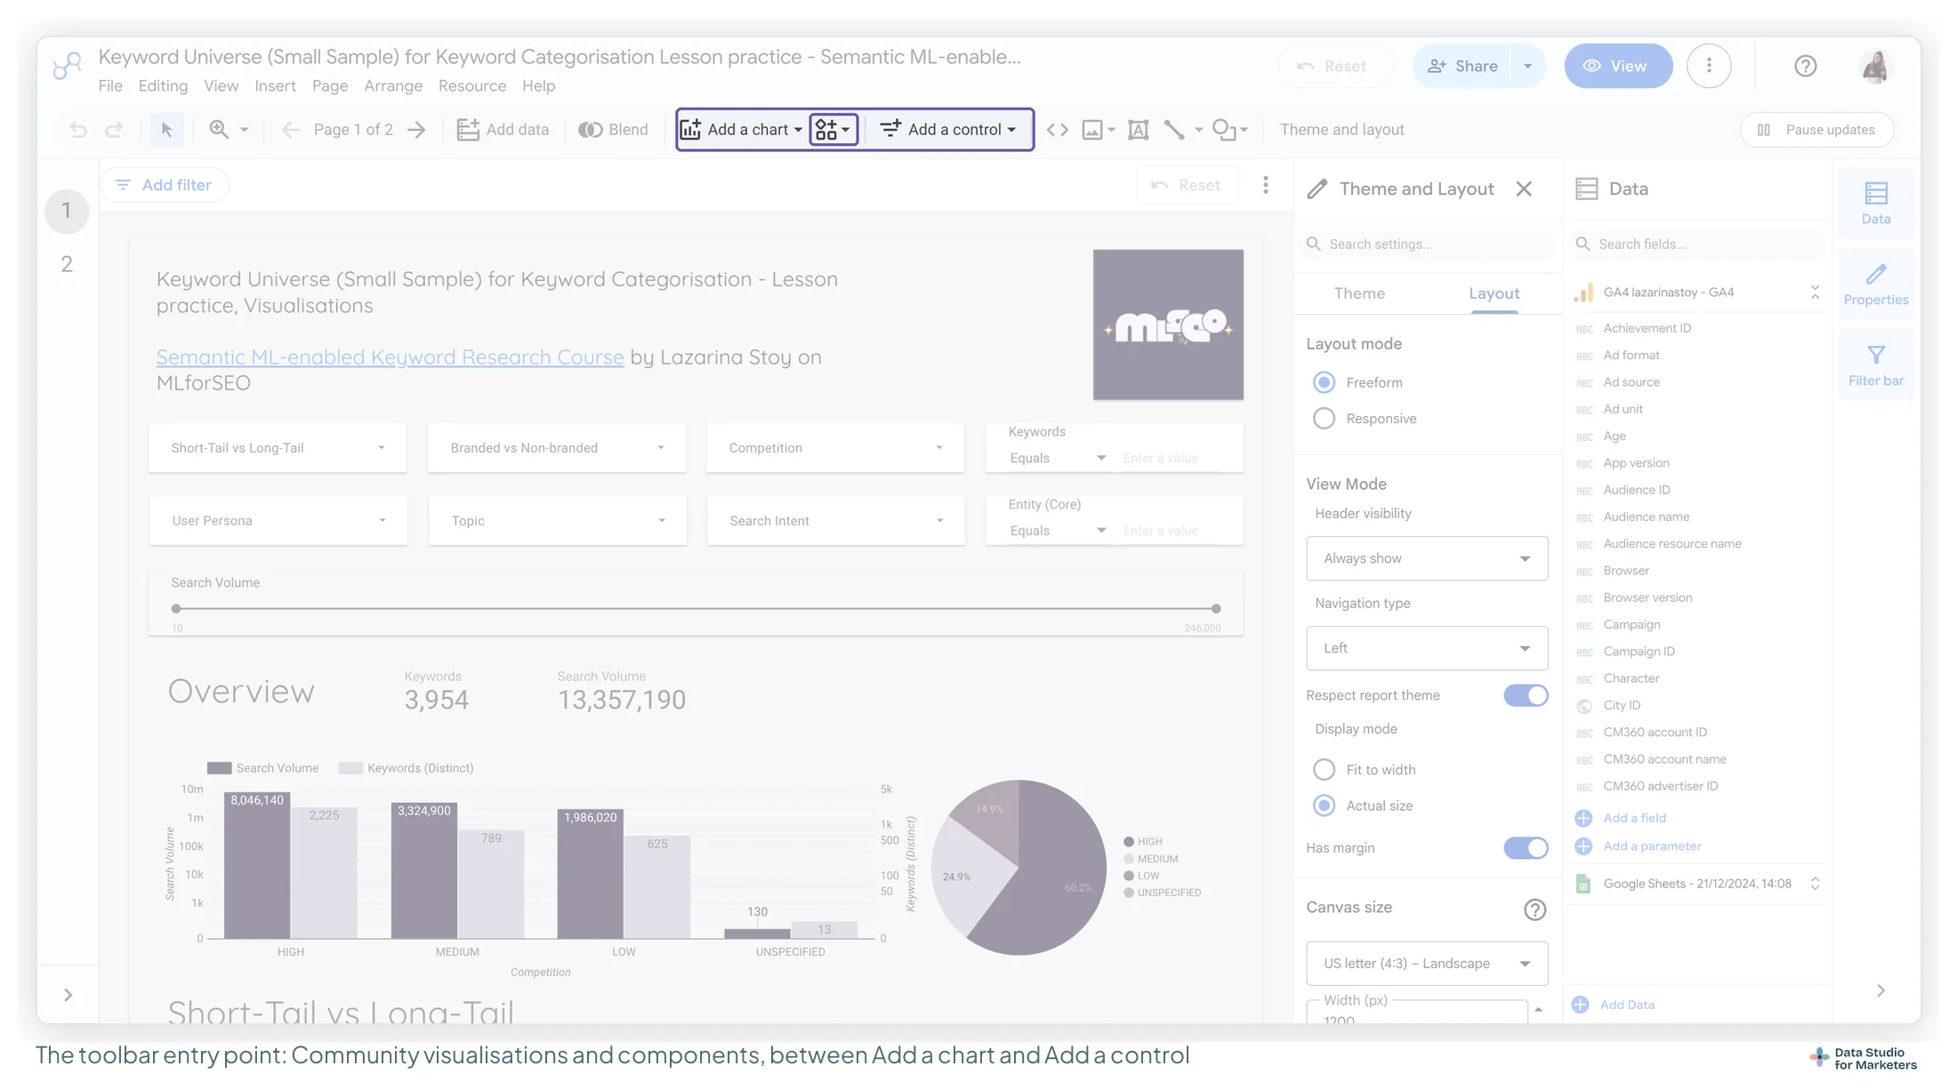Open Branded vs Non-branded filter dropdown
Screen dimensions: 1957x1090
click(557, 448)
